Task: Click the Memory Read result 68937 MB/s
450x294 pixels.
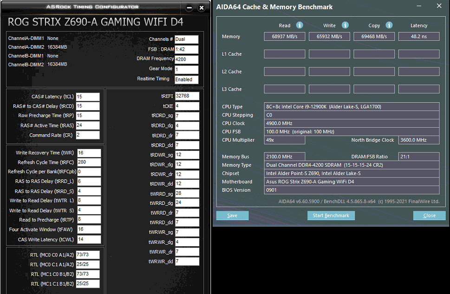Action: click(284, 37)
